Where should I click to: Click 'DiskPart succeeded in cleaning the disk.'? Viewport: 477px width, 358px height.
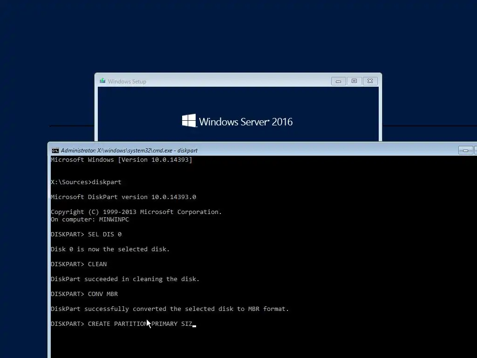125,279
